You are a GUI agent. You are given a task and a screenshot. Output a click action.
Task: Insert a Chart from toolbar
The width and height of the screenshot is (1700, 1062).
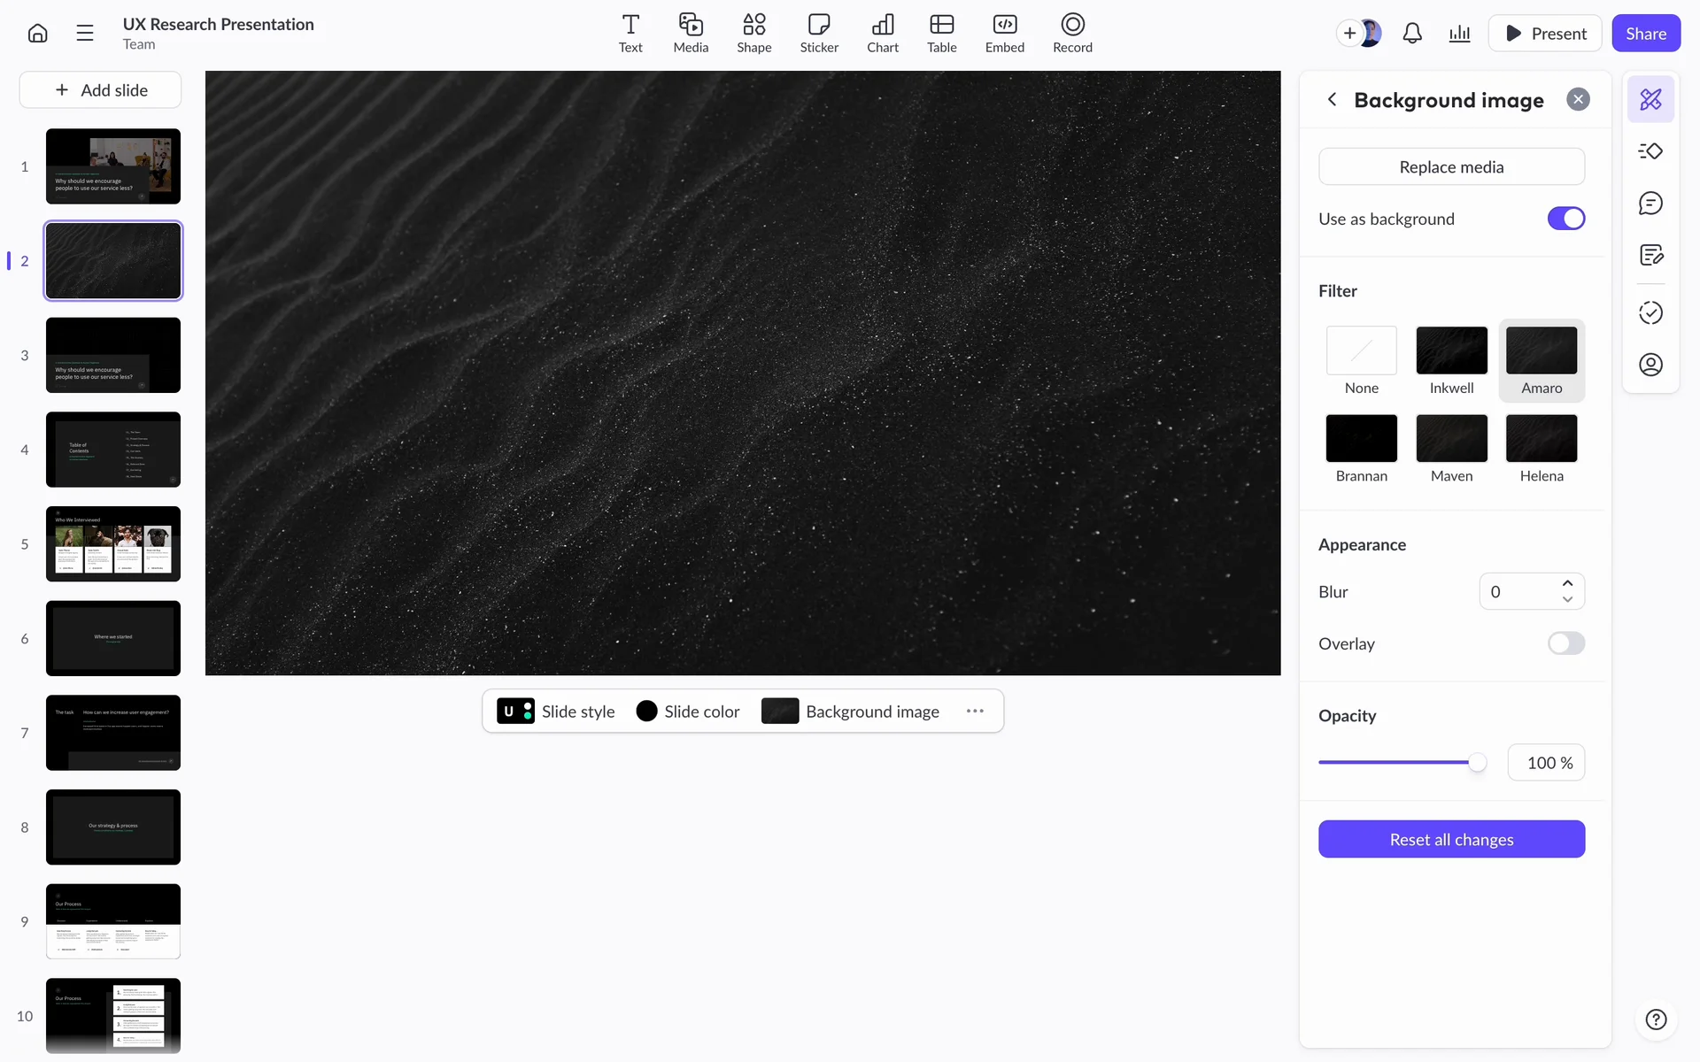click(882, 34)
